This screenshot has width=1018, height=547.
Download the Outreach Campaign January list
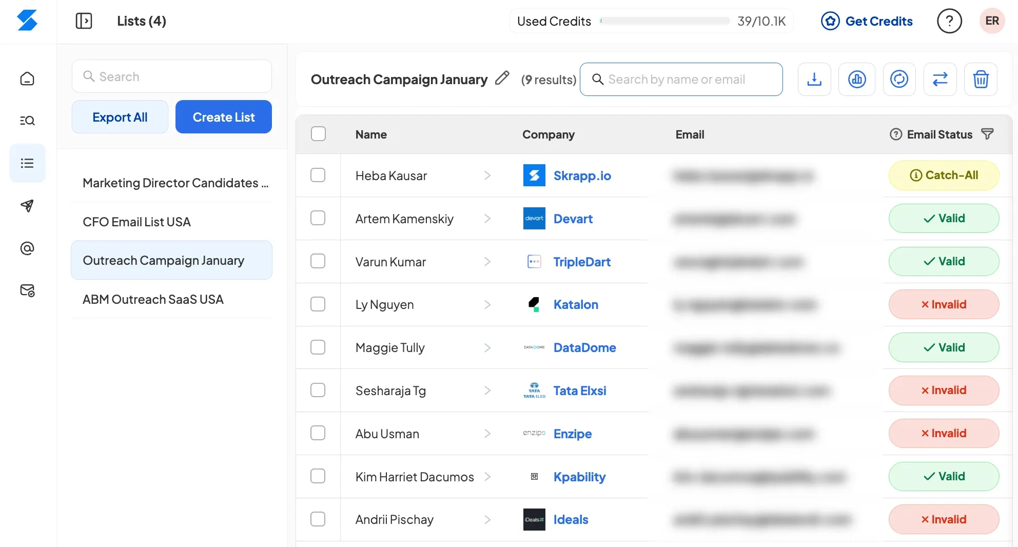coord(814,79)
